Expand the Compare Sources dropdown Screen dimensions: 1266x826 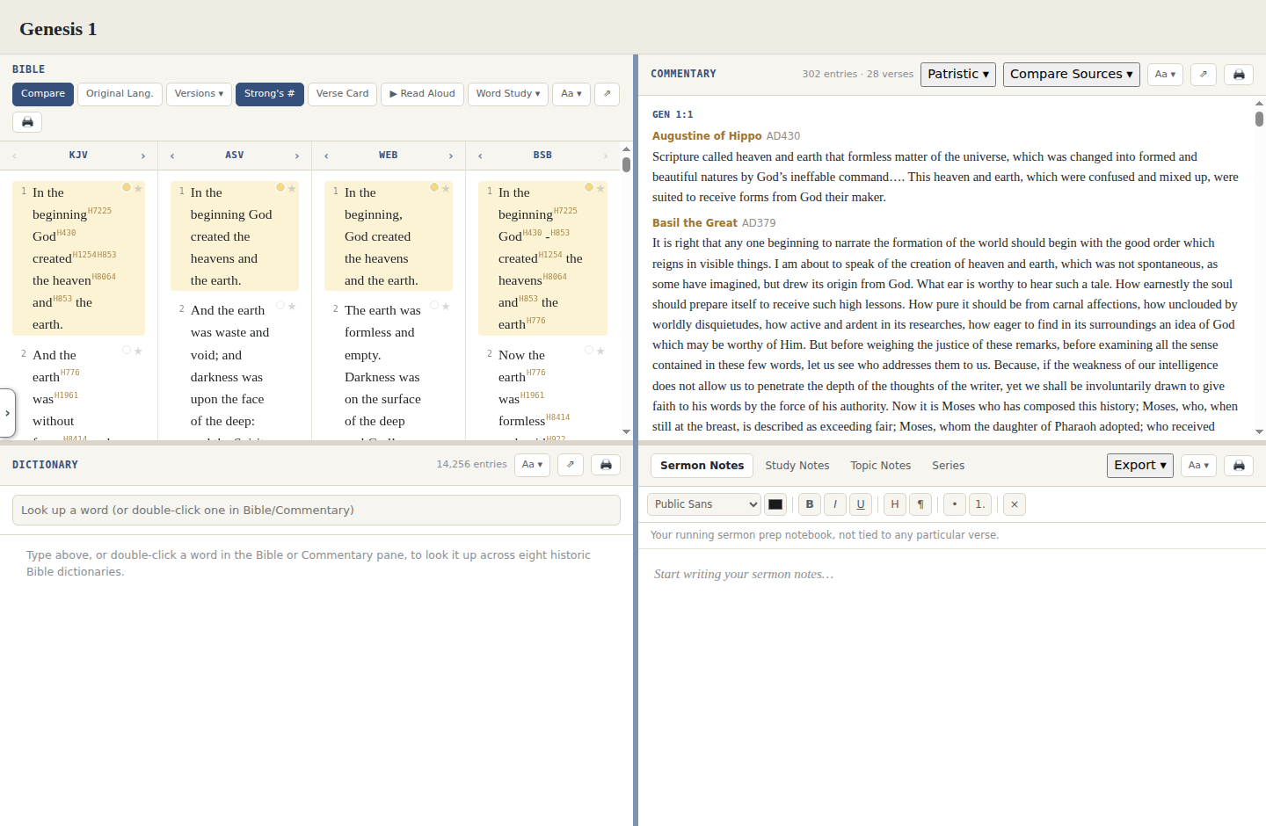pos(1072,75)
